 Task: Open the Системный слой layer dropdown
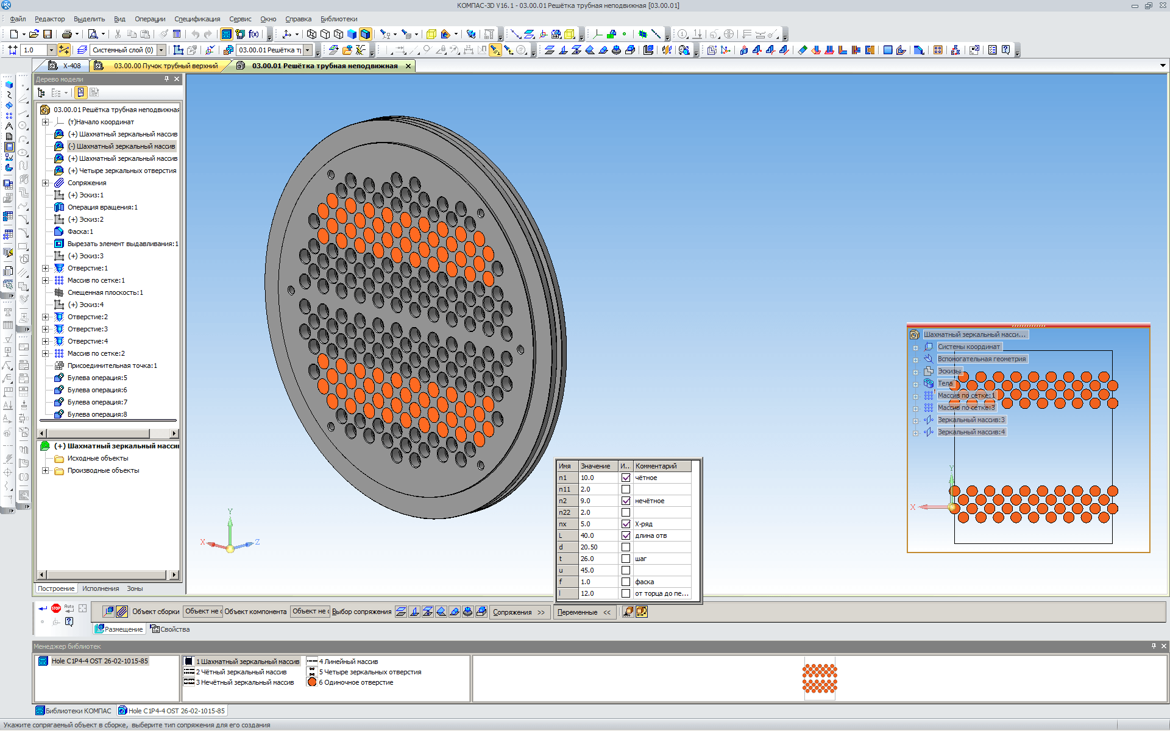pyautogui.click(x=161, y=50)
